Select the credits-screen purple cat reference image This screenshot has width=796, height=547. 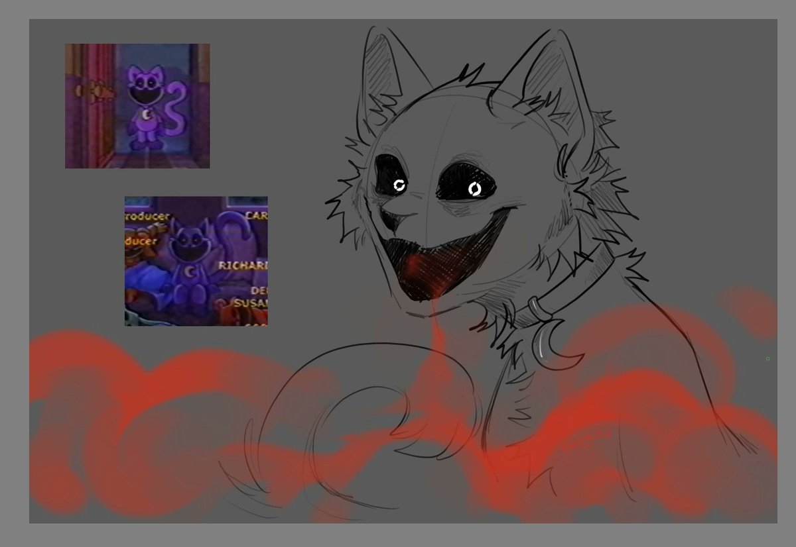[196, 261]
